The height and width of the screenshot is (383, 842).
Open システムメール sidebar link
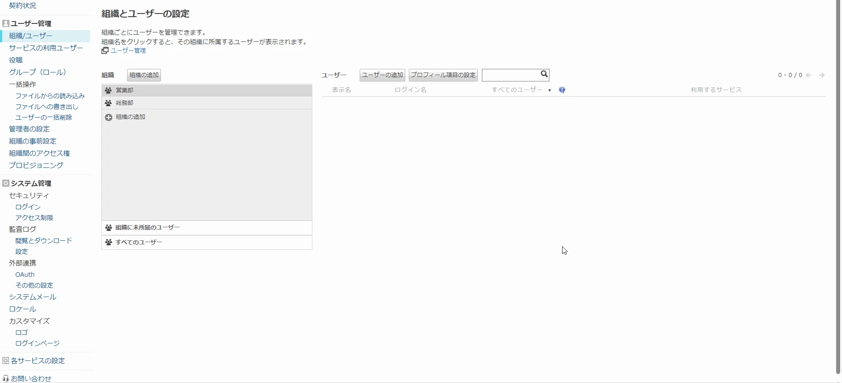click(32, 297)
